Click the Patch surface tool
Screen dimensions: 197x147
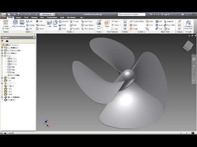click(x=150, y=21)
